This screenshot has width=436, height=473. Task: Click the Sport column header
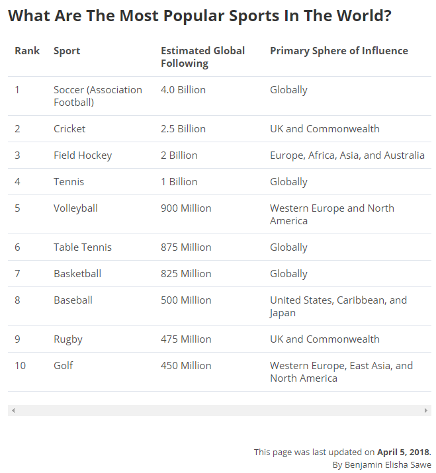pos(67,50)
